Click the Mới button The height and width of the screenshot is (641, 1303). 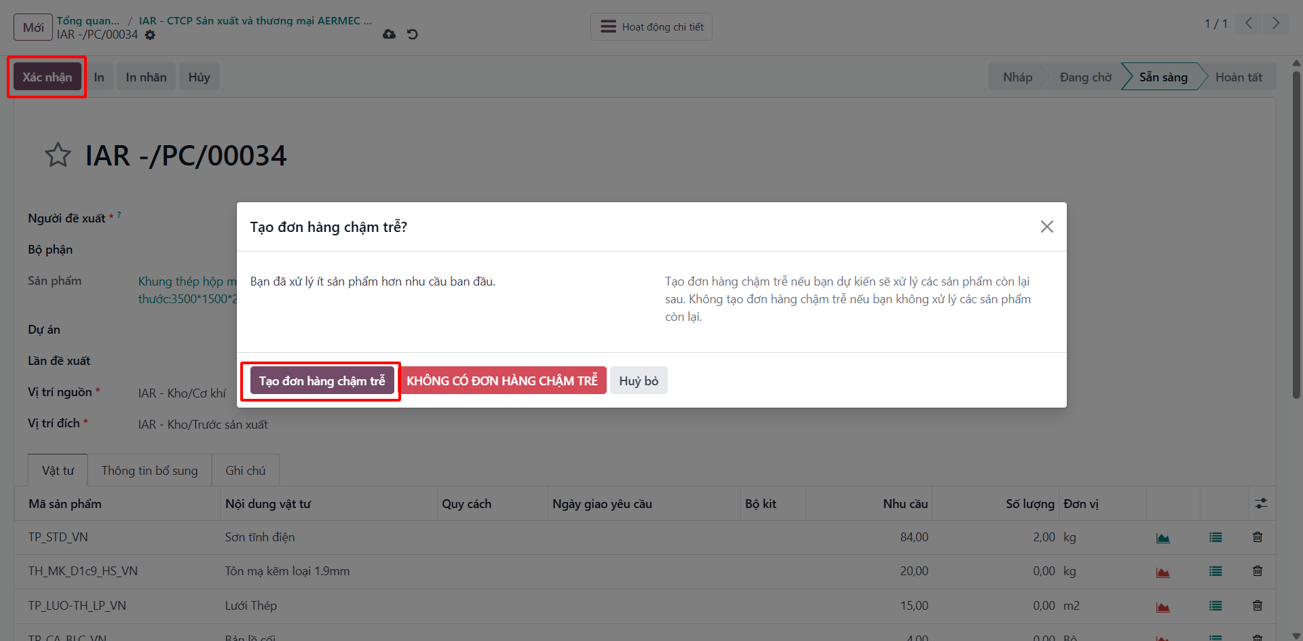(33, 27)
